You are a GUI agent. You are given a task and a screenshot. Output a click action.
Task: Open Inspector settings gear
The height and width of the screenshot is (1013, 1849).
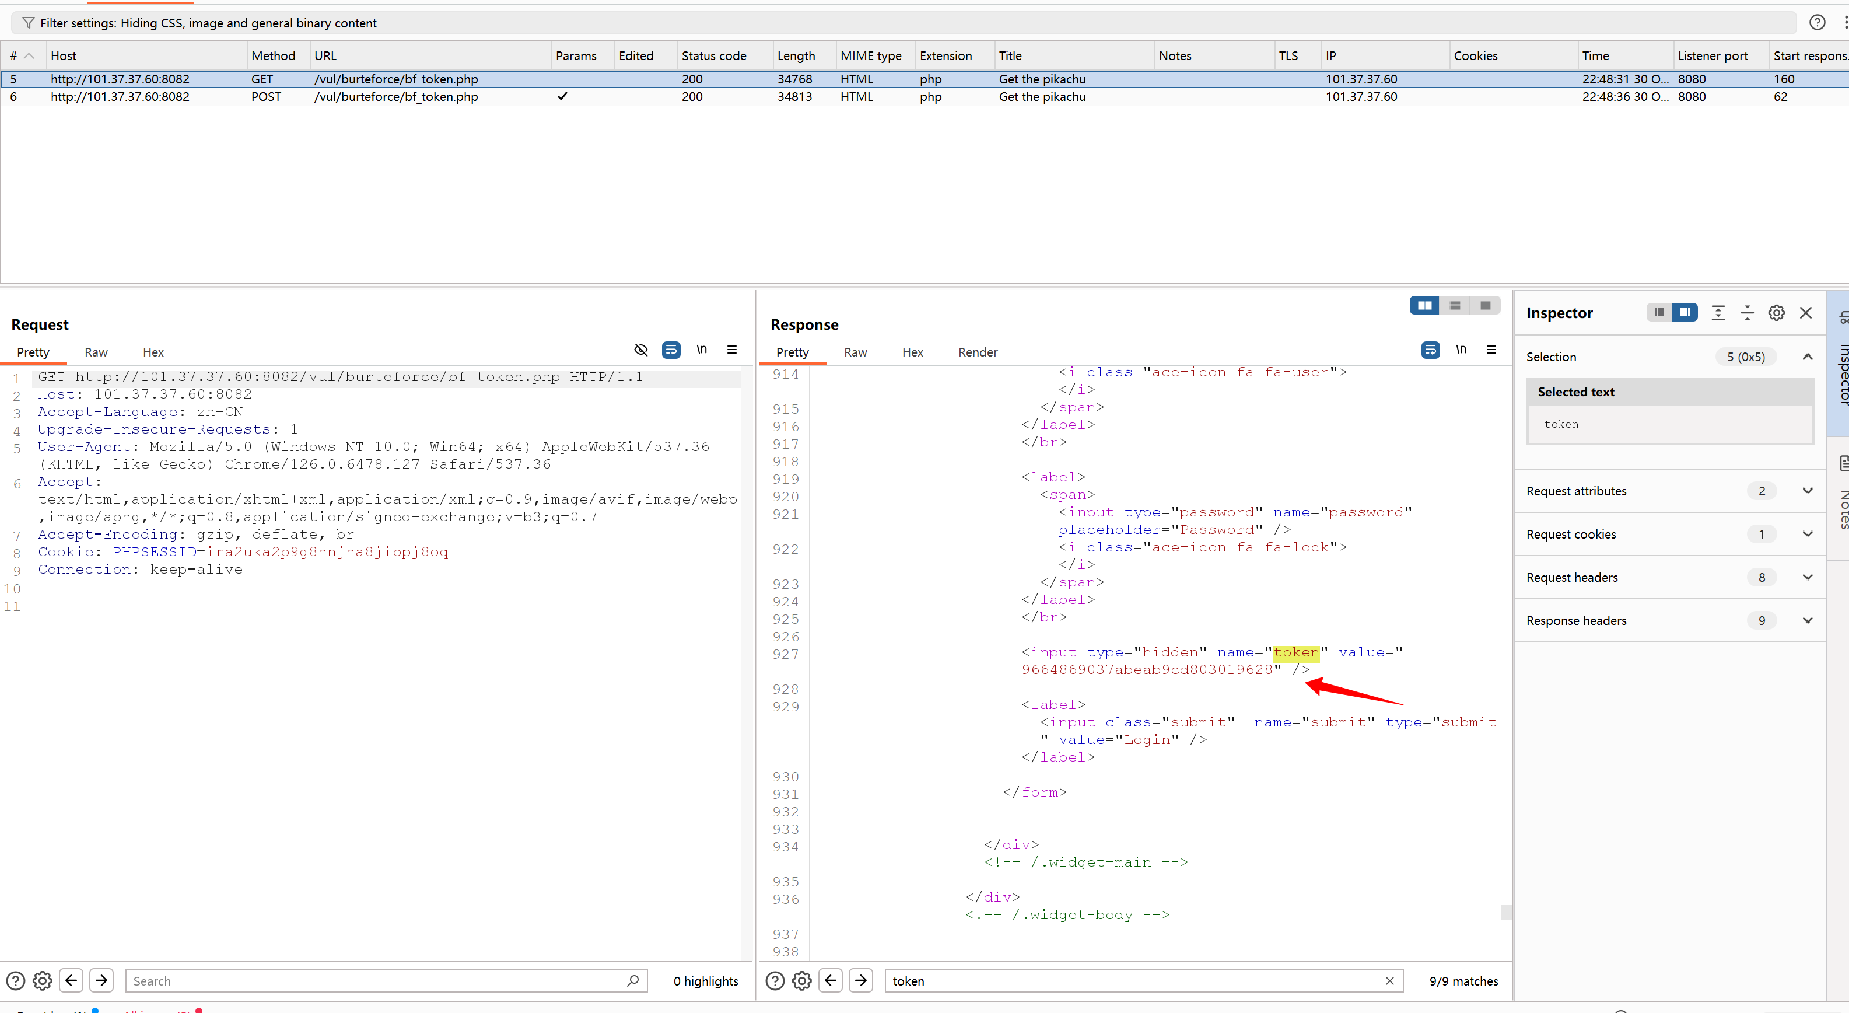1776,313
